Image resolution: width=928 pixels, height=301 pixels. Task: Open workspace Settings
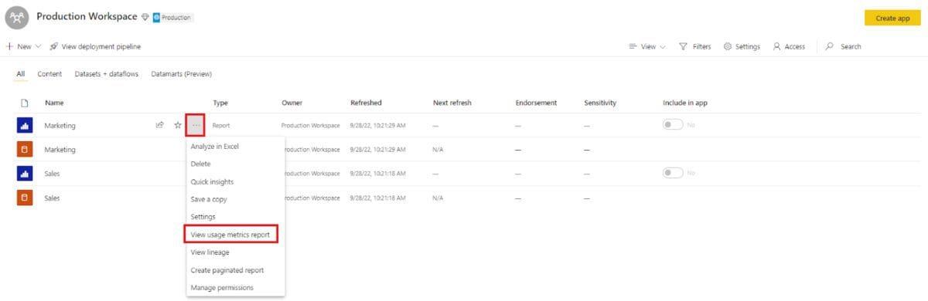coord(742,46)
